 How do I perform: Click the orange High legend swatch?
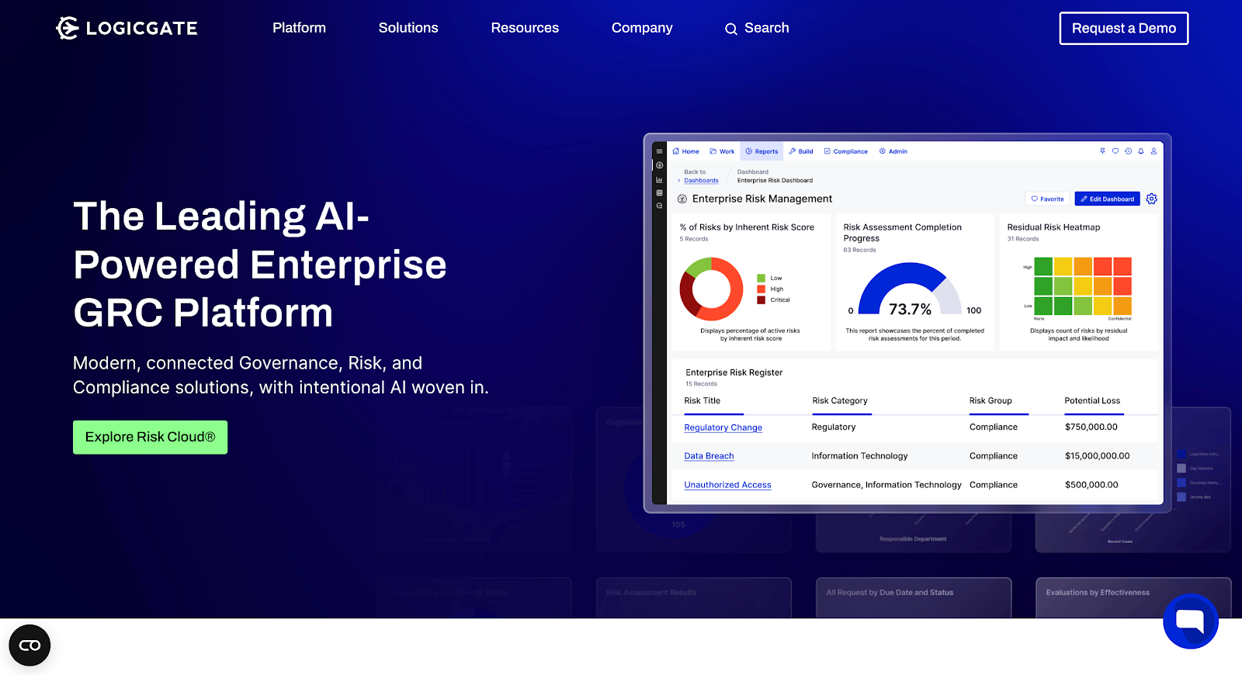point(762,289)
